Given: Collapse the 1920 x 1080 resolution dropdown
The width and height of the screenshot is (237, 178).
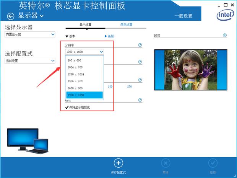Looking at the screenshot, I should click(84, 52).
